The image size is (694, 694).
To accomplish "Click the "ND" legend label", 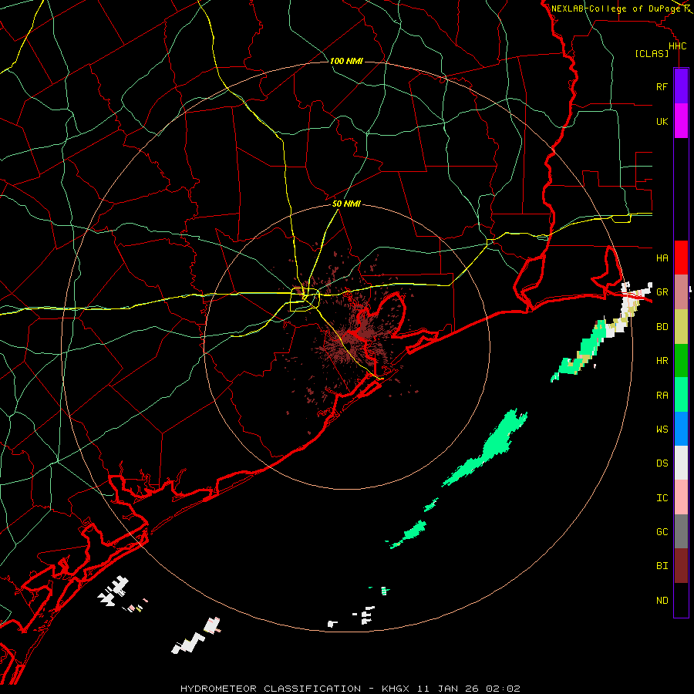I will (662, 601).
